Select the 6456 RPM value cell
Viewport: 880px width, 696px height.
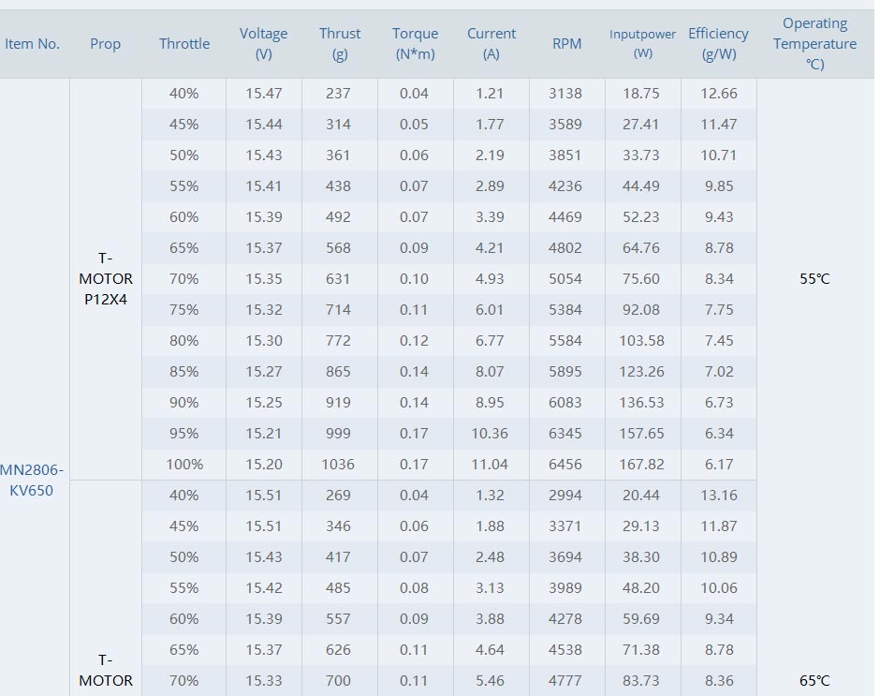tap(565, 464)
